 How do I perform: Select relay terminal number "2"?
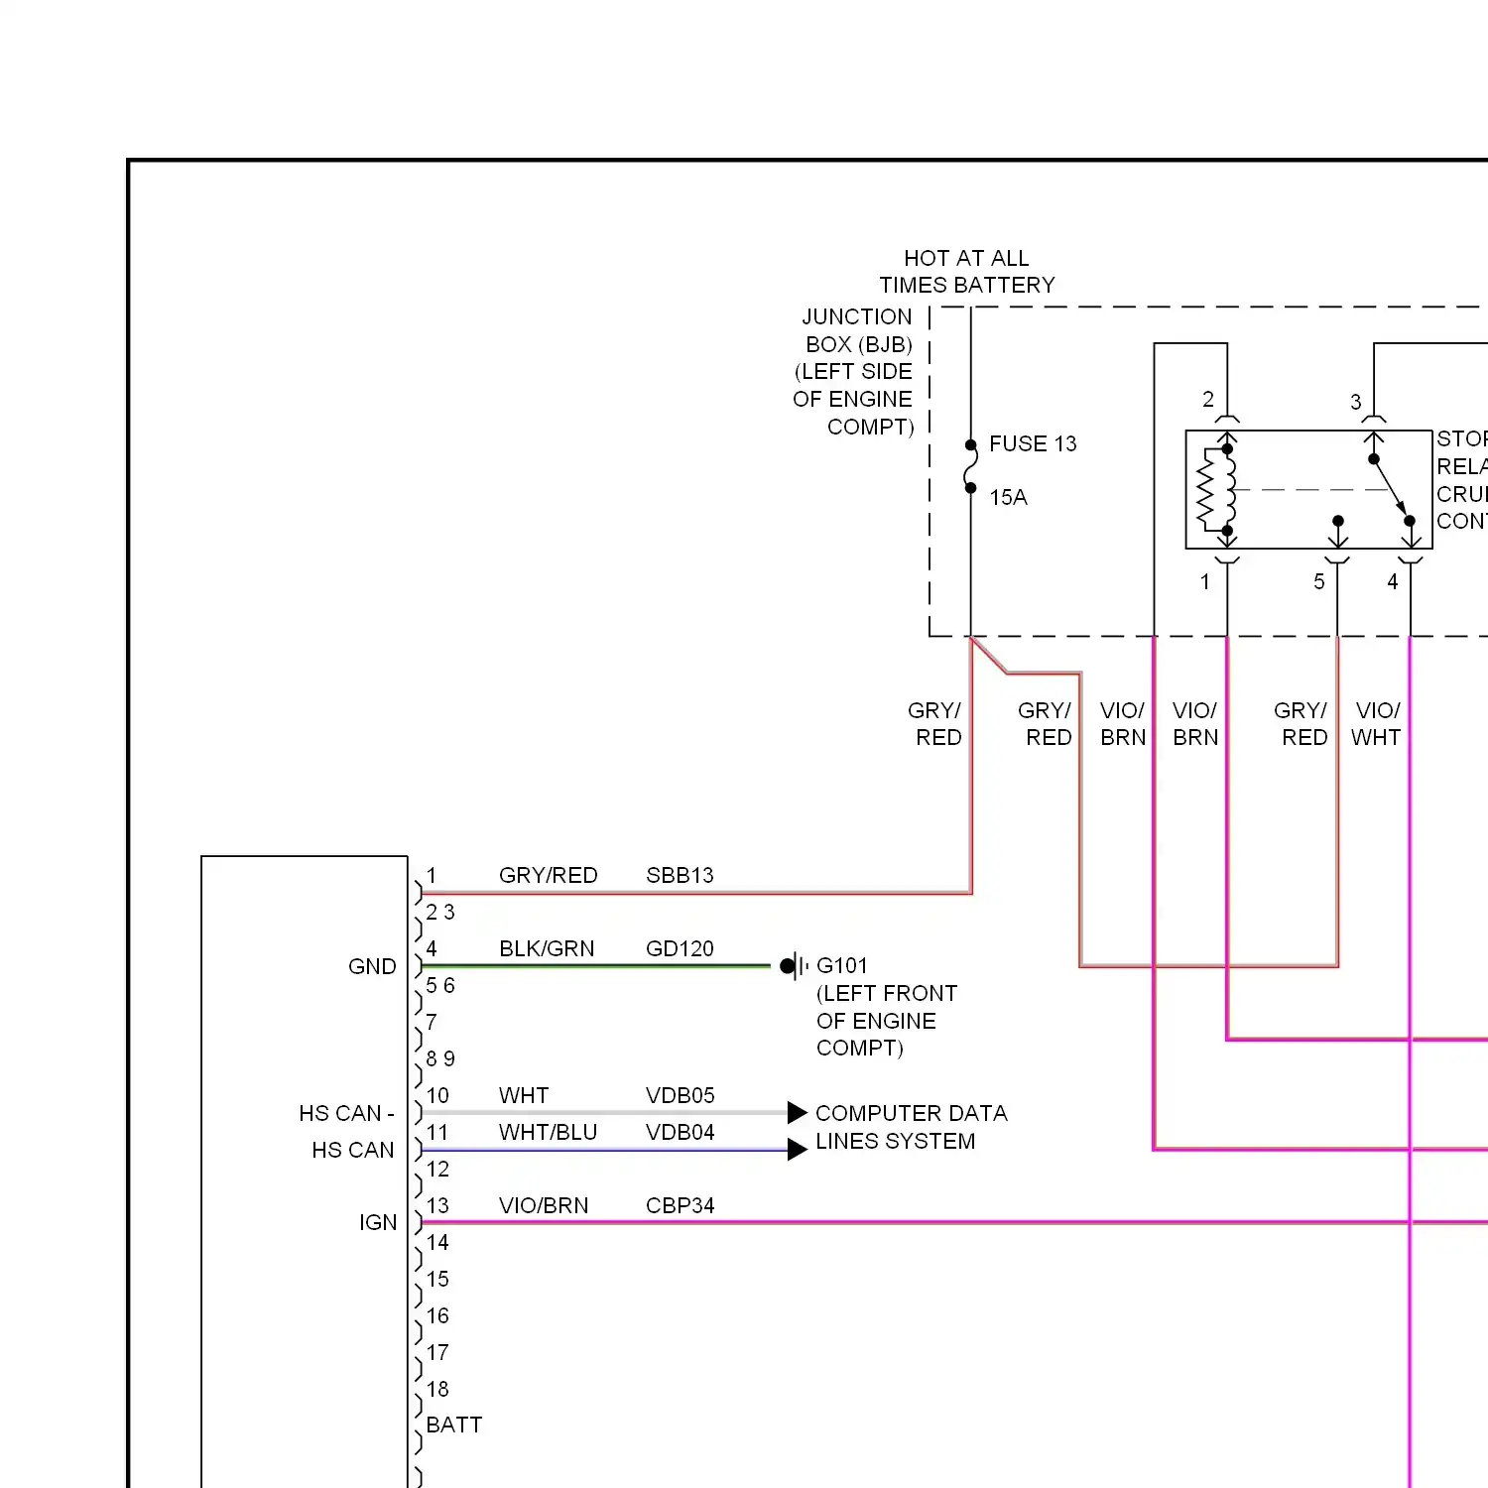tap(1208, 399)
